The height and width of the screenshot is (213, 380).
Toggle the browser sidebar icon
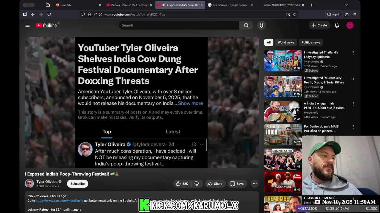click(x=25, y=14)
